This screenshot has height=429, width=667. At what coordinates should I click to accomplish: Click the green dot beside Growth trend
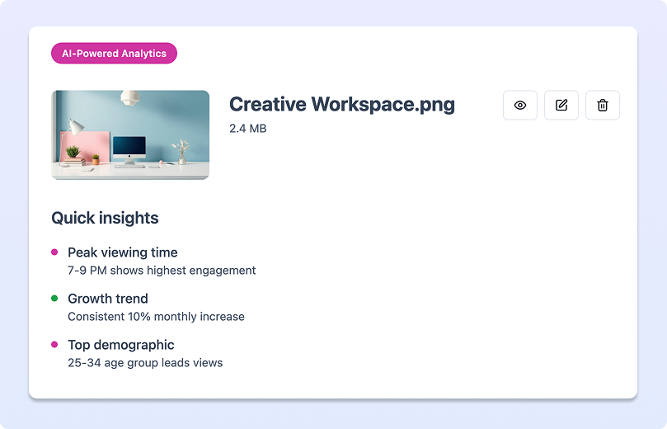coord(54,299)
